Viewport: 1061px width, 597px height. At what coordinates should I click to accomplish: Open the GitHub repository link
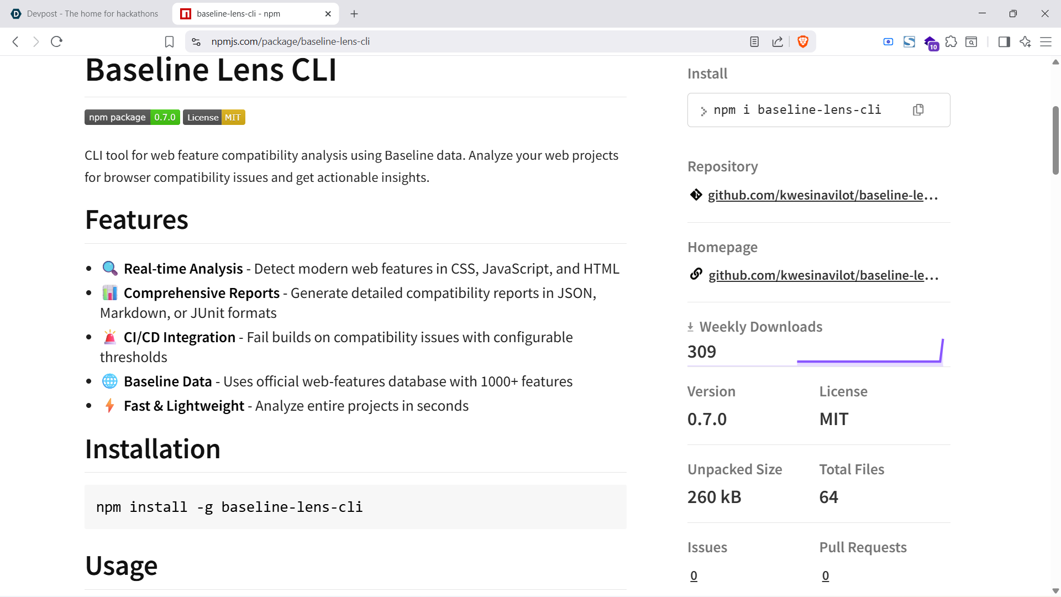pyautogui.click(x=822, y=195)
